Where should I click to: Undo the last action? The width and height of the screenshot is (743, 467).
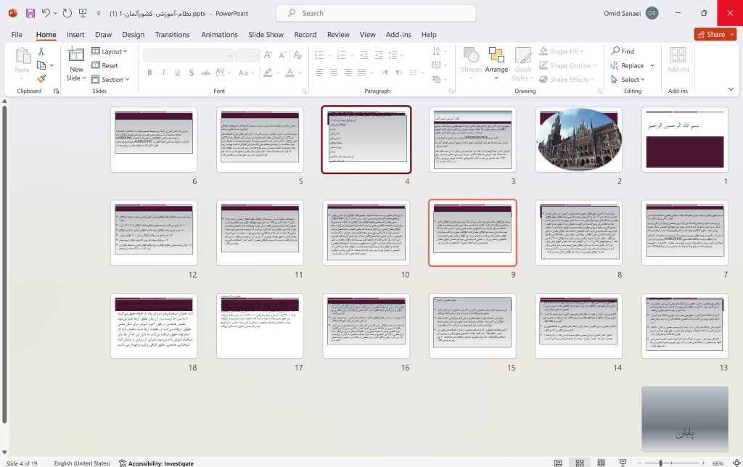point(46,13)
